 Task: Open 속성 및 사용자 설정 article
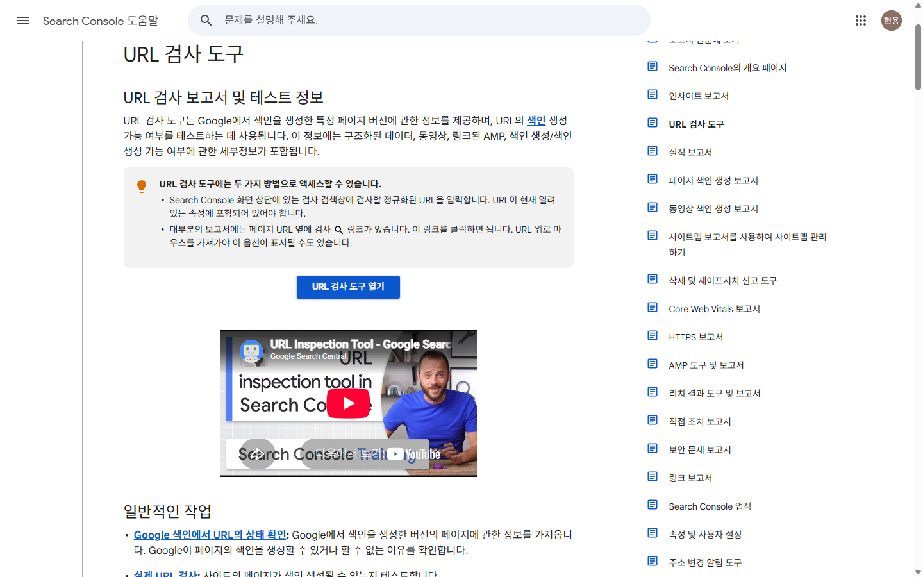tap(705, 535)
